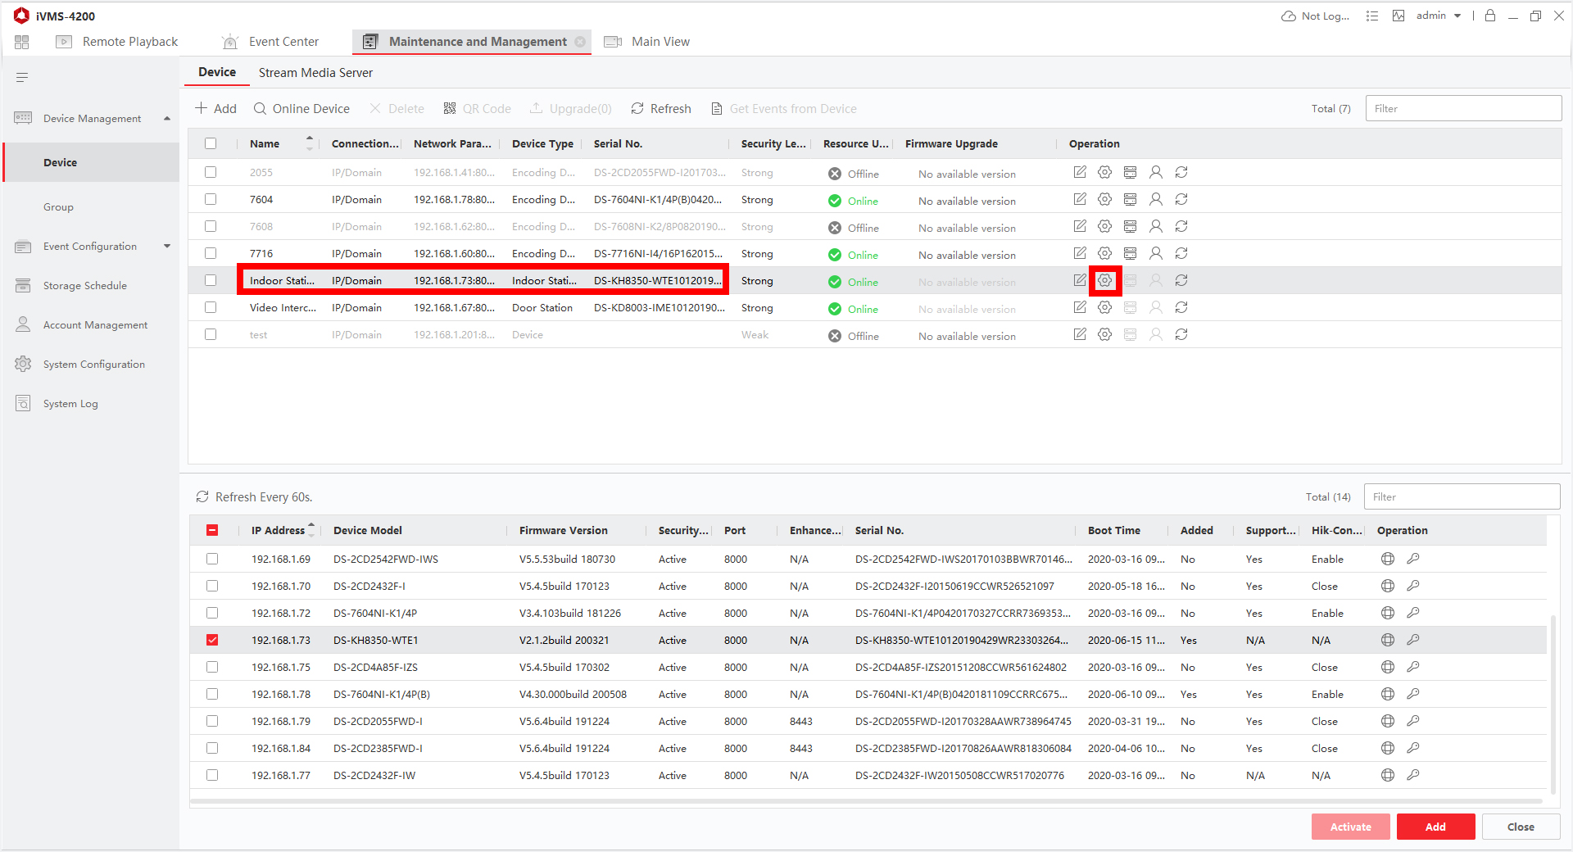The height and width of the screenshot is (852, 1573).
Task: Open the online user icon for device 7604
Action: [x=1155, y=200]
